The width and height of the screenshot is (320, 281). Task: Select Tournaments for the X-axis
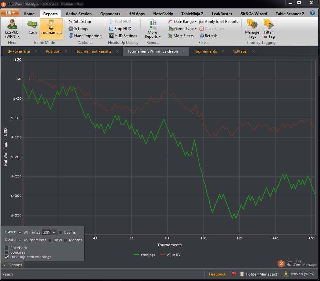(x=20, y=240)
